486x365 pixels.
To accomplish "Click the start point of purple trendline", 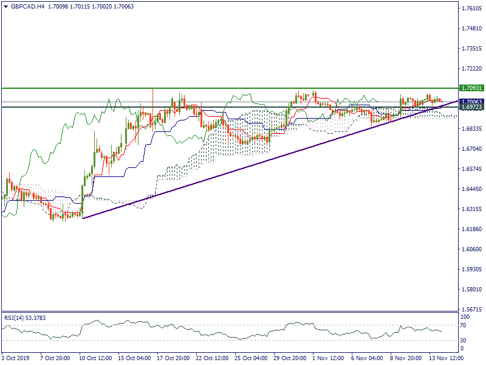I will click(x=83, y=218).
